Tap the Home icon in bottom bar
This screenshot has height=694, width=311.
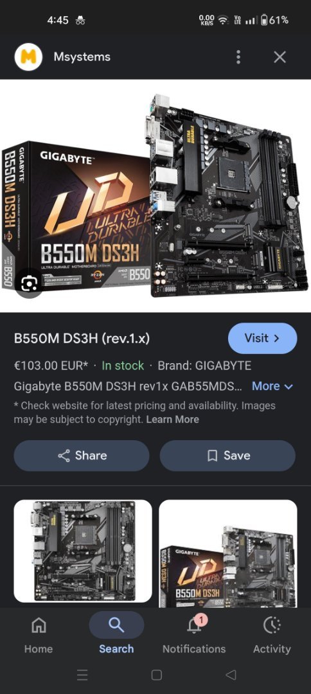pos(39,625)
